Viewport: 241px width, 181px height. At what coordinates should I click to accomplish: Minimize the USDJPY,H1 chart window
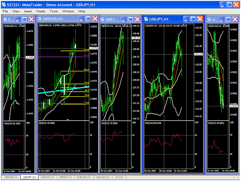186,19
